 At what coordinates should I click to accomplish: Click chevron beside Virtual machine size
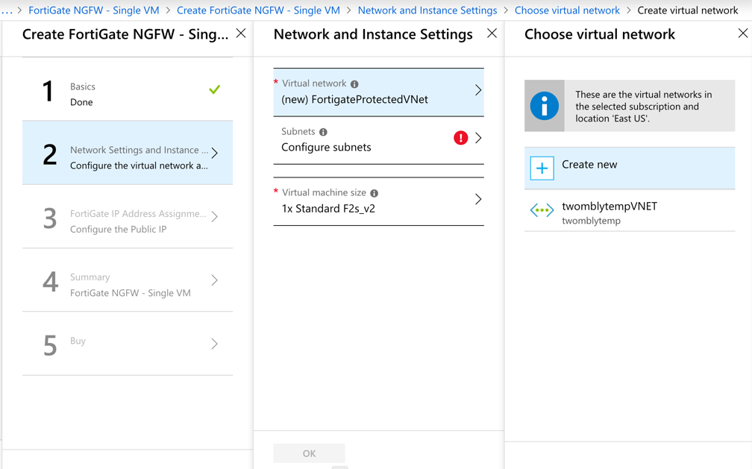[478, 199]
